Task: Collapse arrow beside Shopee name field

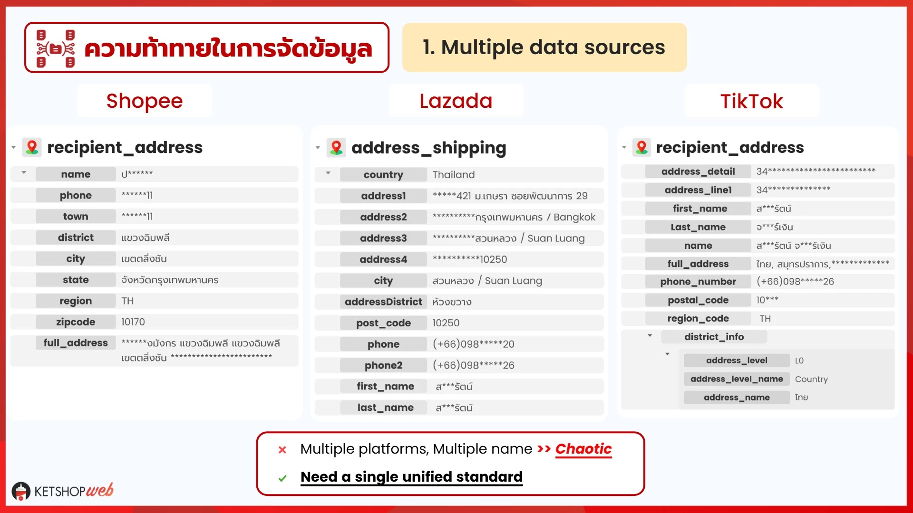Action: (x=24, y=173)
